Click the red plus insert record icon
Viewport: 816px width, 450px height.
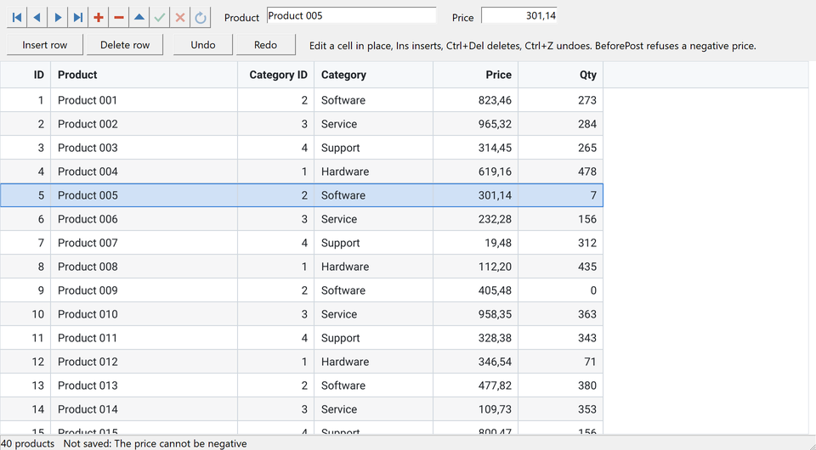point(99,18)
